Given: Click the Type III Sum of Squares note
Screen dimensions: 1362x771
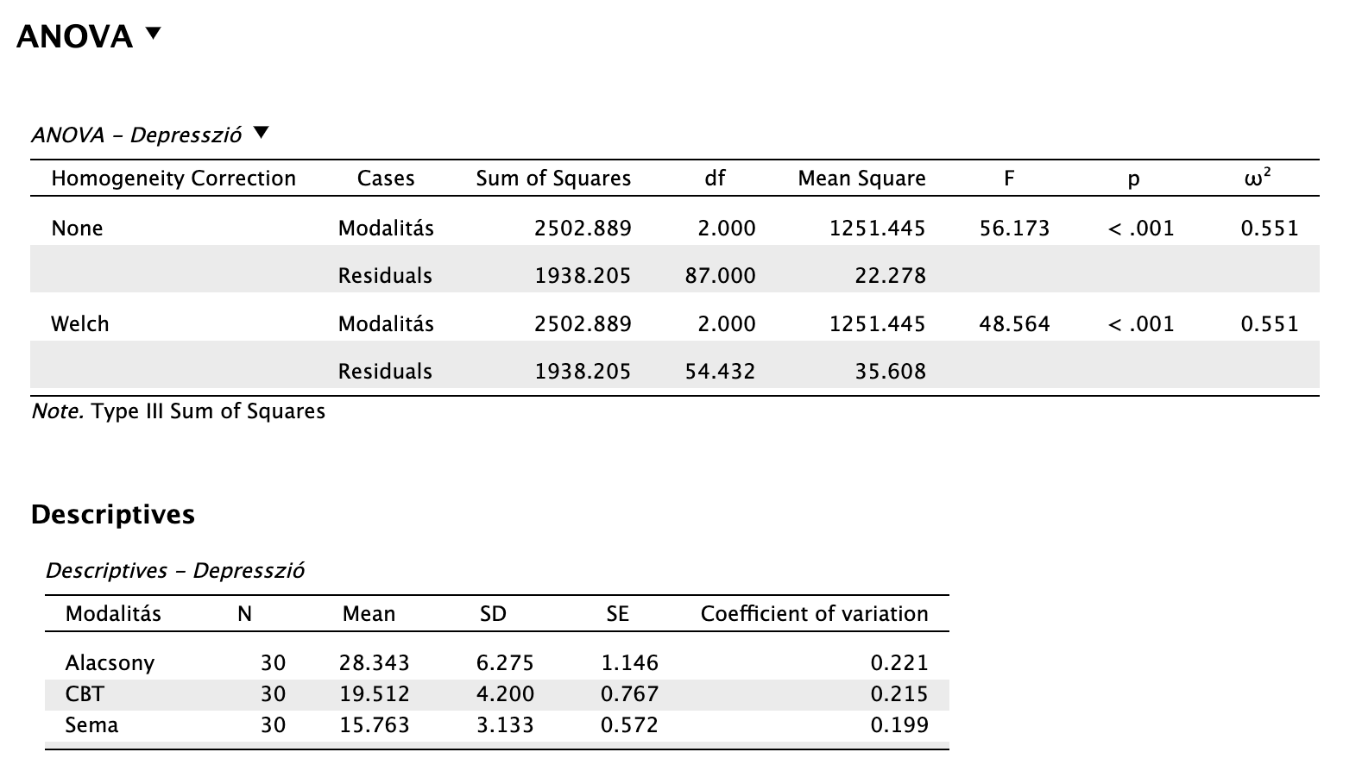Looking at the screenshot, I should tap(178, 411).
